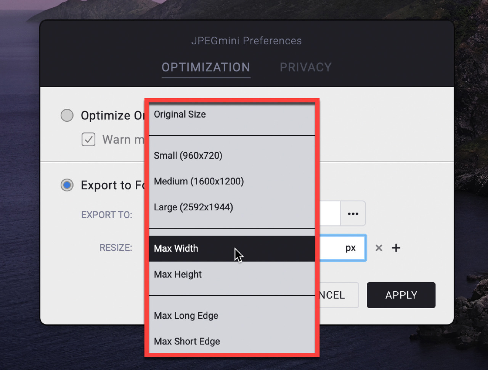
Task: Browse export folder with three-dots button
Action: (x=353, y=213)
